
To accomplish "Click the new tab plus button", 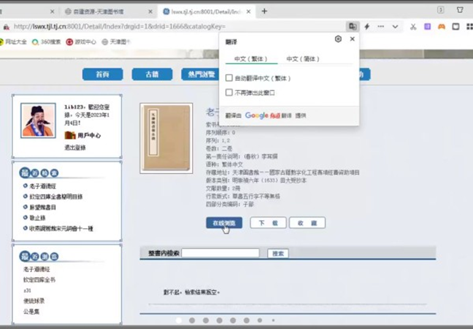I will click(264, 11).
